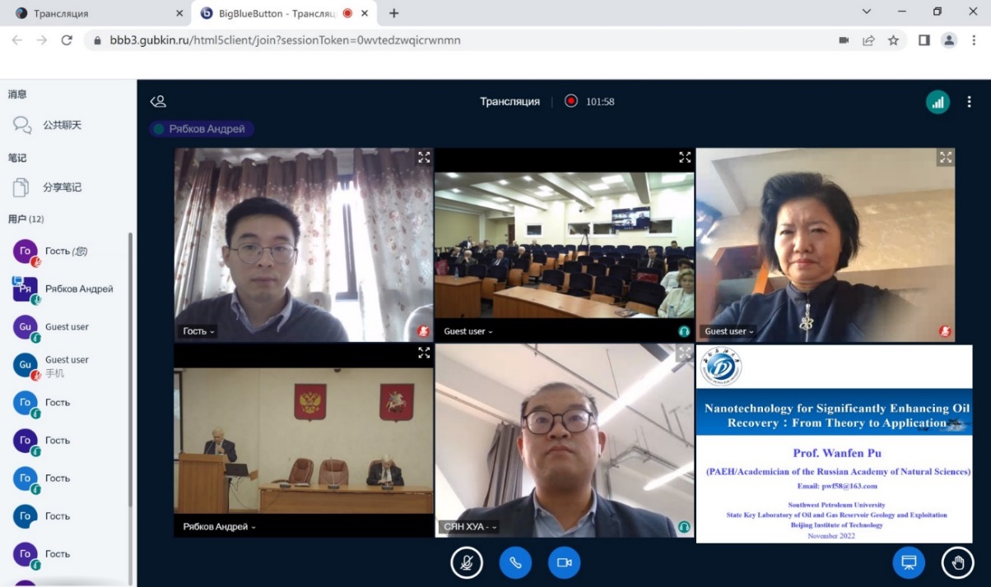Open СЯН ХУА video options dropdown
This screenshot has width=991, height=587.
tap(471, 527)
